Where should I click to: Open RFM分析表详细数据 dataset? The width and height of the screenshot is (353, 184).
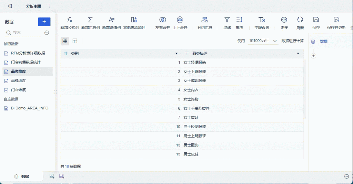(x=28, y=53)
